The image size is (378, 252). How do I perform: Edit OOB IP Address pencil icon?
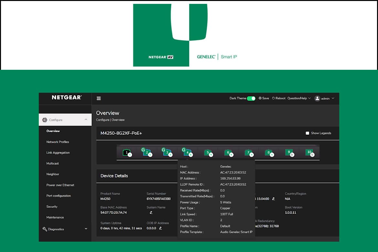point(161,228)
